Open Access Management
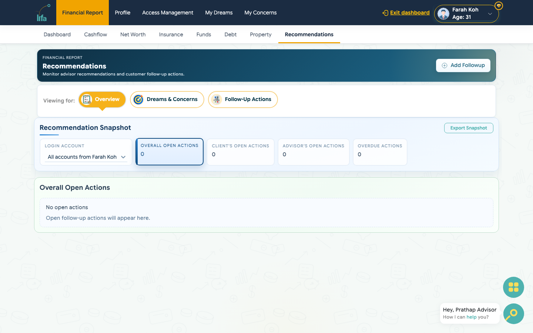This screenshot has height=333, width=533. (168, 13)
